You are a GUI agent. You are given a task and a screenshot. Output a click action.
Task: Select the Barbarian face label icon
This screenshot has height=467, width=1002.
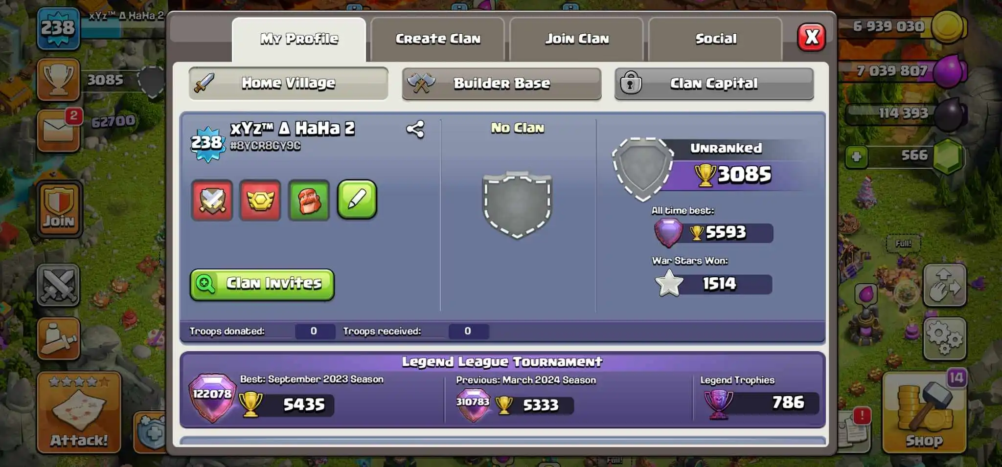[309, 200]
